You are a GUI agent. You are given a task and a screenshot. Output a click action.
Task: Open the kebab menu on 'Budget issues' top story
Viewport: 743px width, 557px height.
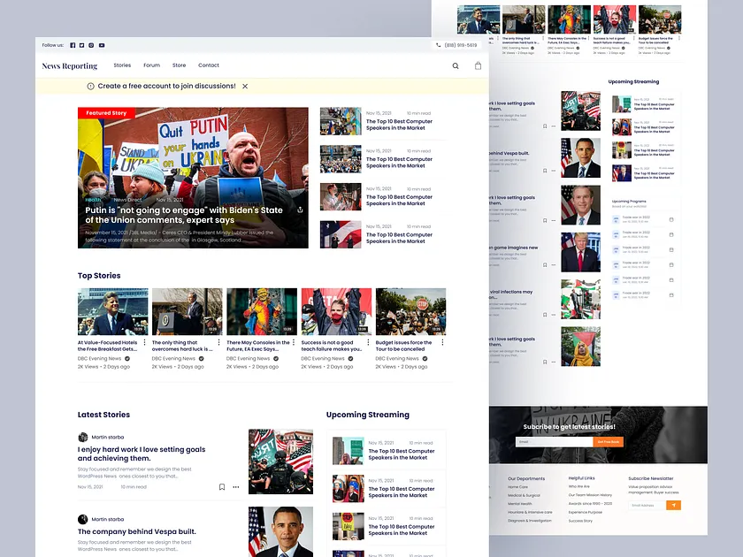[442, 344]
